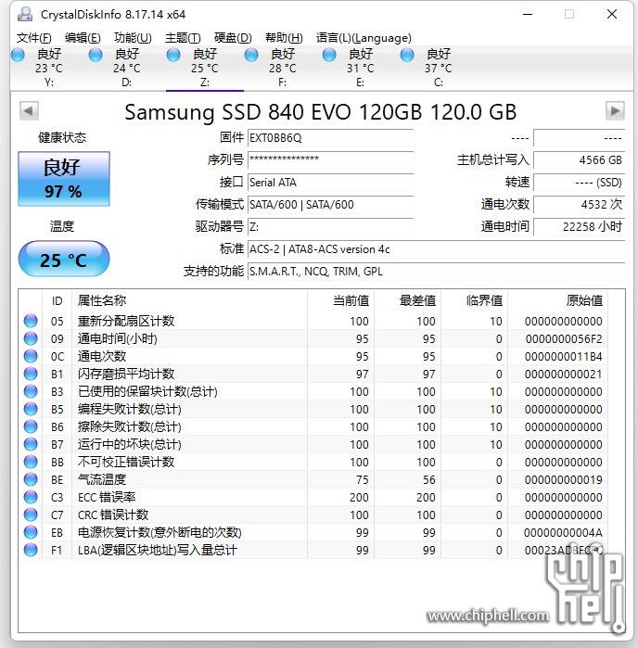The height and width of the screenshot is (648, 638).
Task: Switch to disk D: at 24 °C
Action: click(x=126, y=69)
